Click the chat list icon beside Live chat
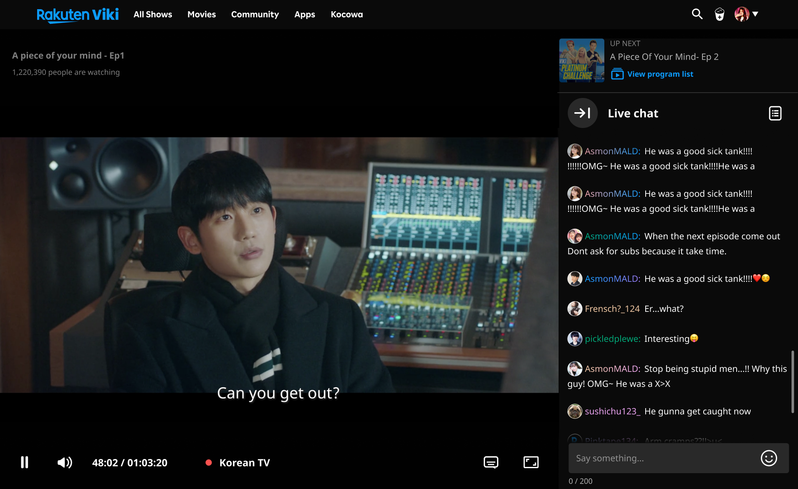 point(775,113)
